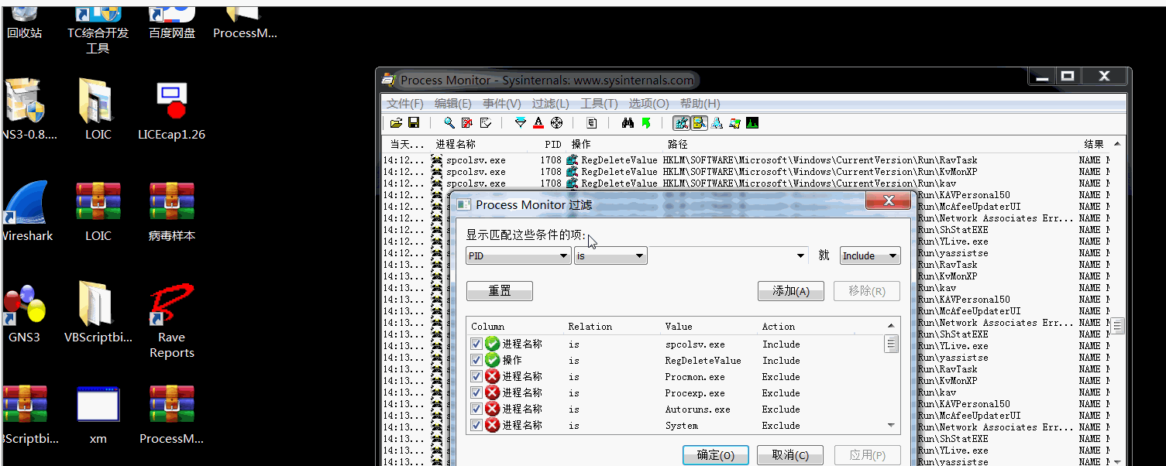Uncheck the Procexp.exe exclude rule checkbox

point(476,392)
